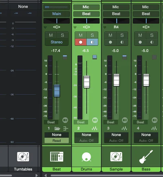Open the Mic input selector on Sample
The image size is (163, 177).
pyautogui.click(x=116, y=7)
